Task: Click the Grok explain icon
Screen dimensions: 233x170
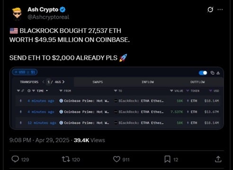Action: coord(210,9)
